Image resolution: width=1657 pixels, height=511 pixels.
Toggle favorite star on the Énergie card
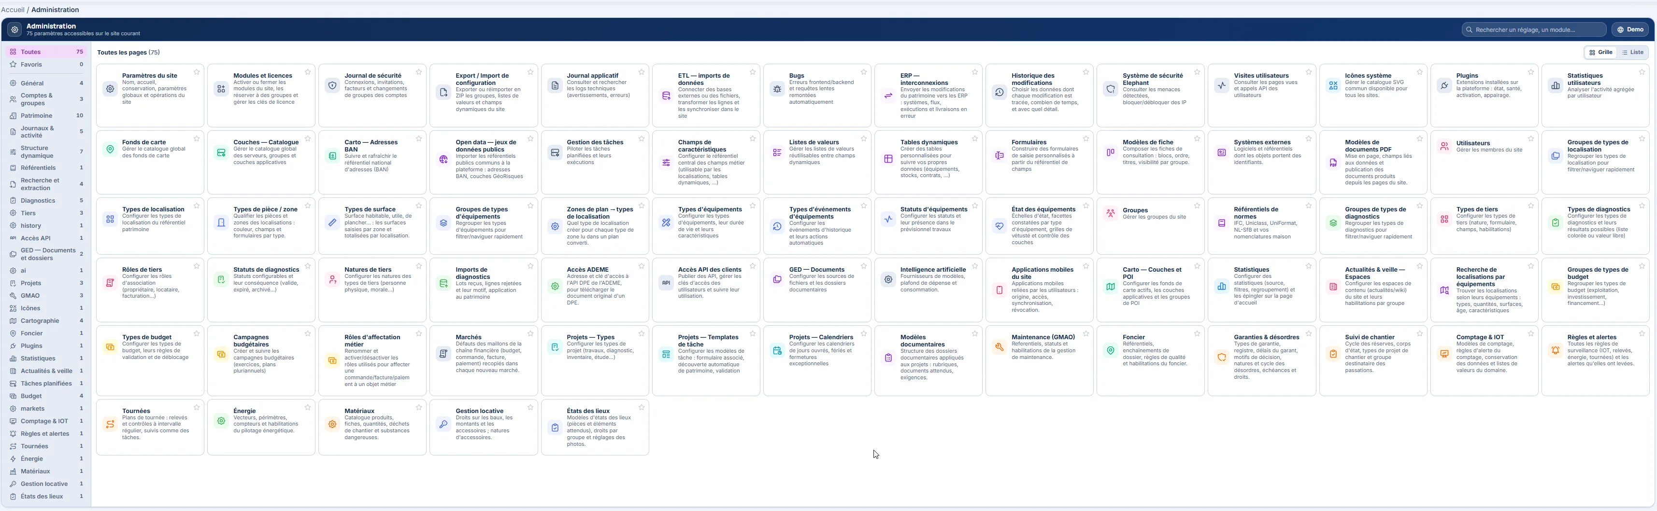307,408
